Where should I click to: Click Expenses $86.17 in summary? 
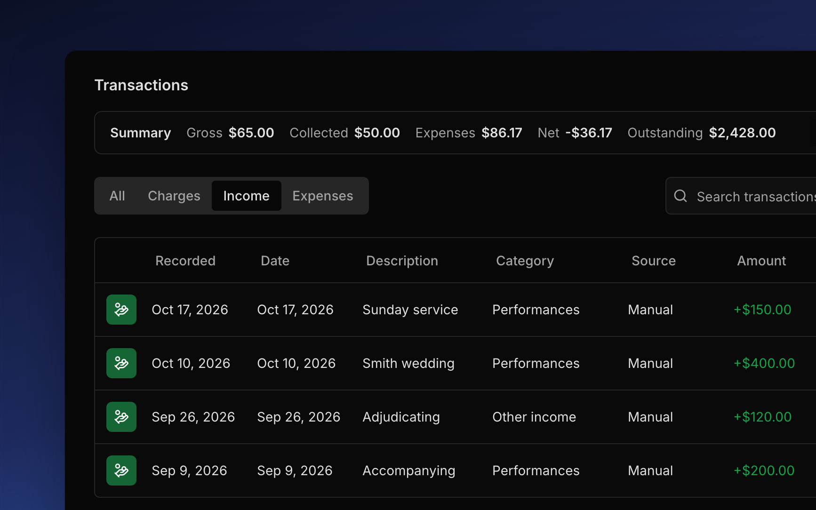click(469, 133)
